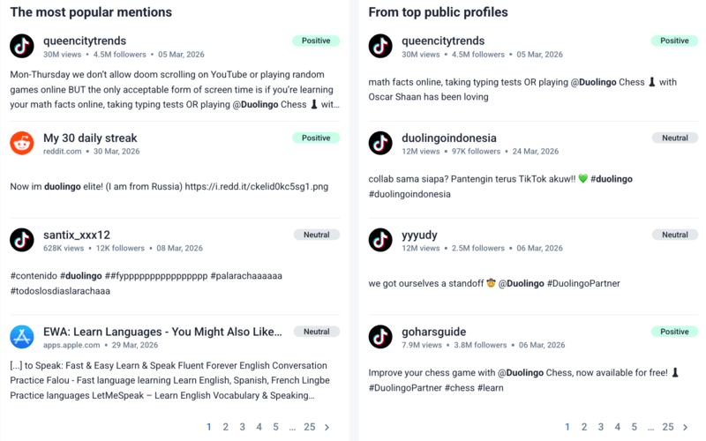Open page 3 of popular mentions
Image resolution: width=706 pixels, height=441 pixels.
click(x=243, y=427)
